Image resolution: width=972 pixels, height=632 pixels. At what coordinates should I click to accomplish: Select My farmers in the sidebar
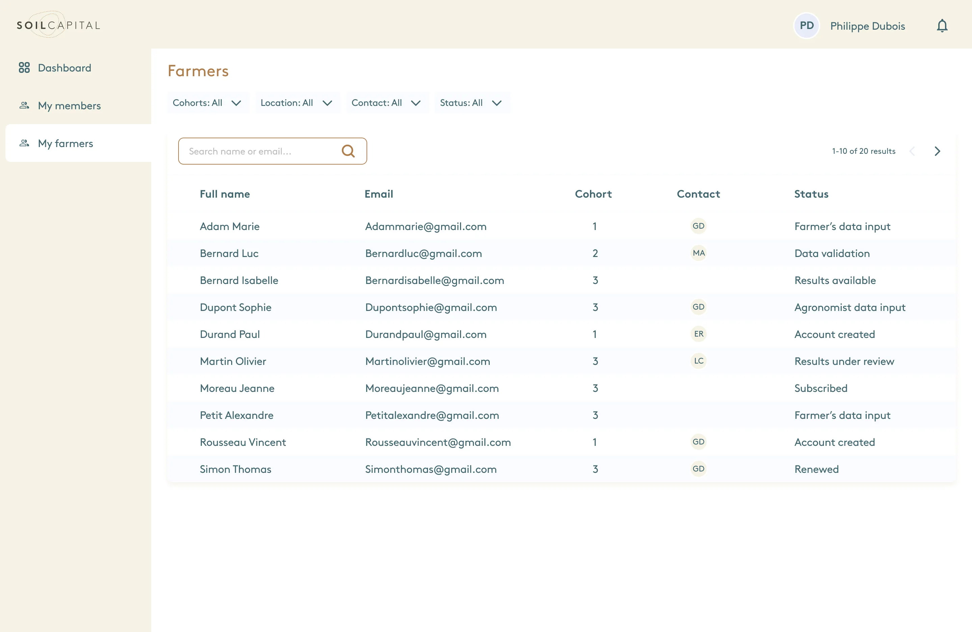click(78, 143)
